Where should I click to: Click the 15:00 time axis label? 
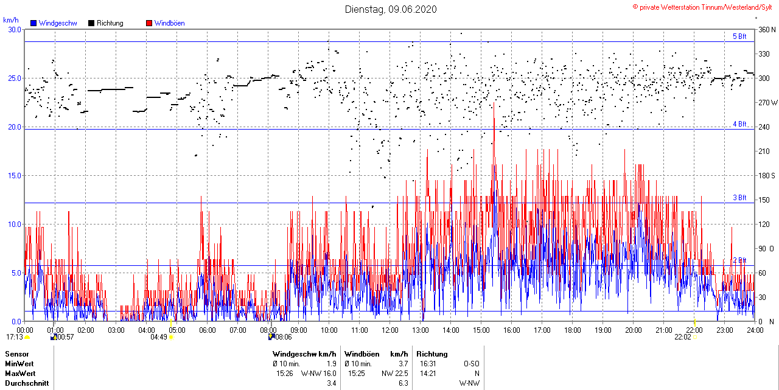tap(481, 330)
